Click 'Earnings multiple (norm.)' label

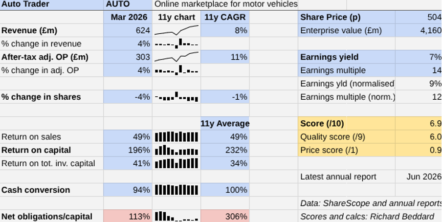tap(348, 97)
